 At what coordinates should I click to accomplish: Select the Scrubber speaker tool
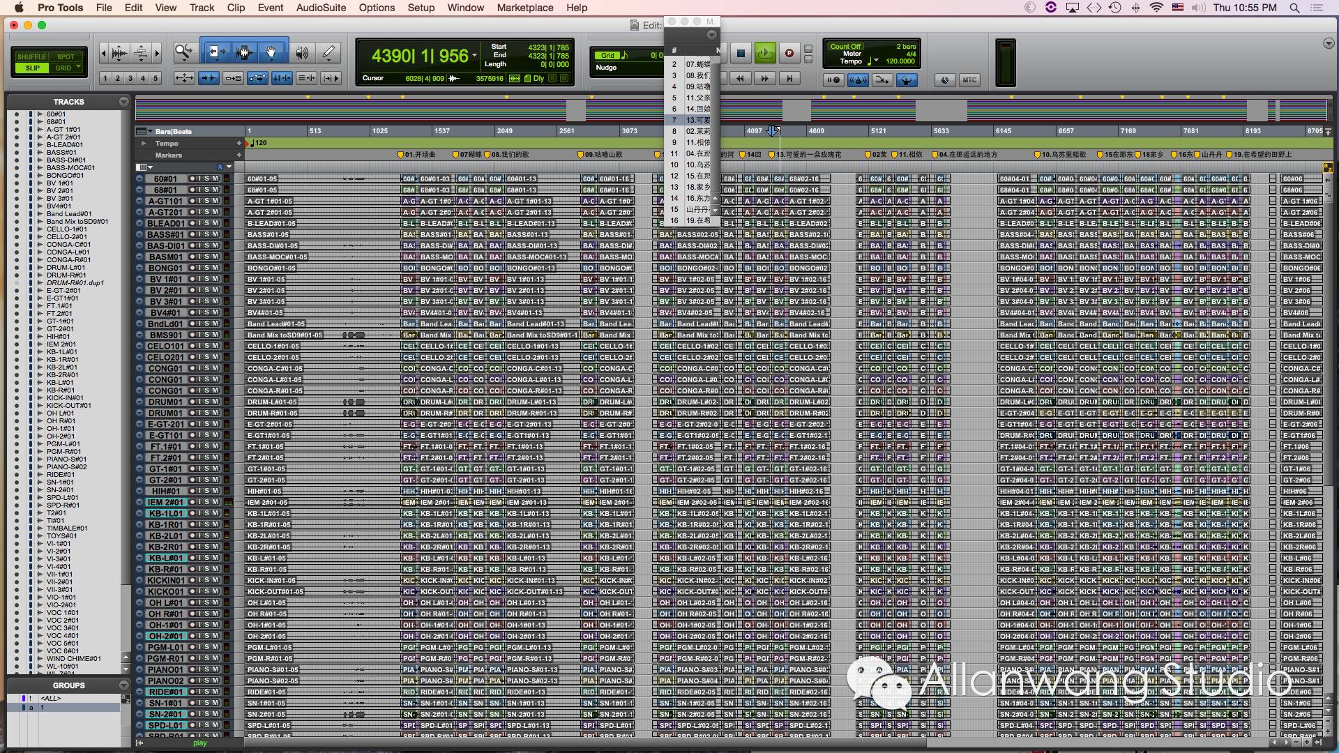[x=302, y=52]
